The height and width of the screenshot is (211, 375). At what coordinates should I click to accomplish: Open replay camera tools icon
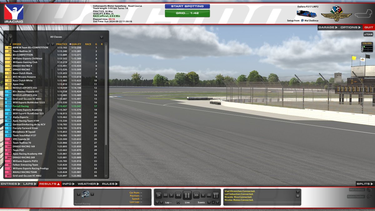click(216, 195)
